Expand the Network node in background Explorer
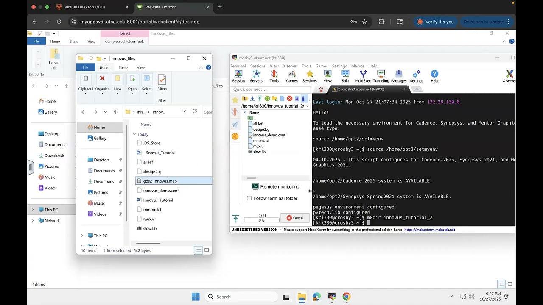 coord(33,220)
